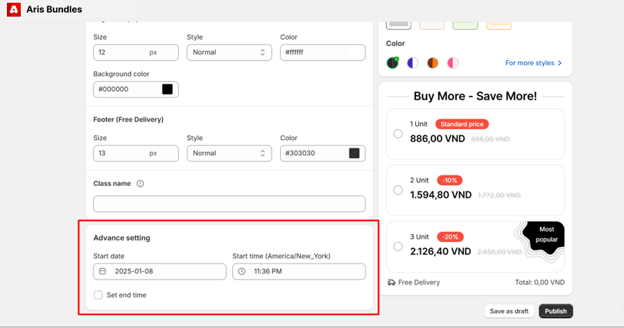Click the chevron next to For more styles
Image resolution: width=624 pixels, height=328 pixels.
point(560,63)
